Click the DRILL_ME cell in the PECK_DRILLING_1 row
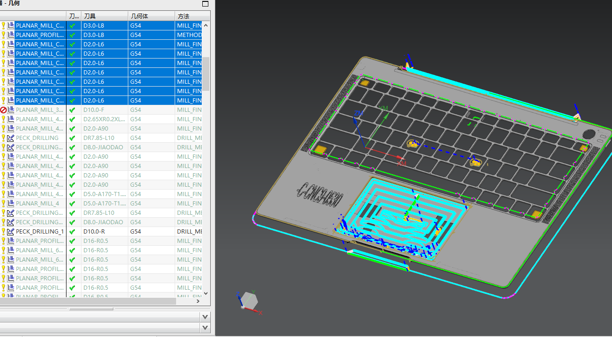The height and width of the screenshot is (337, 612). pos(189,232)
